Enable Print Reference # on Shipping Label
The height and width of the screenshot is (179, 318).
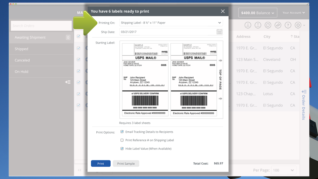(122, 140)
